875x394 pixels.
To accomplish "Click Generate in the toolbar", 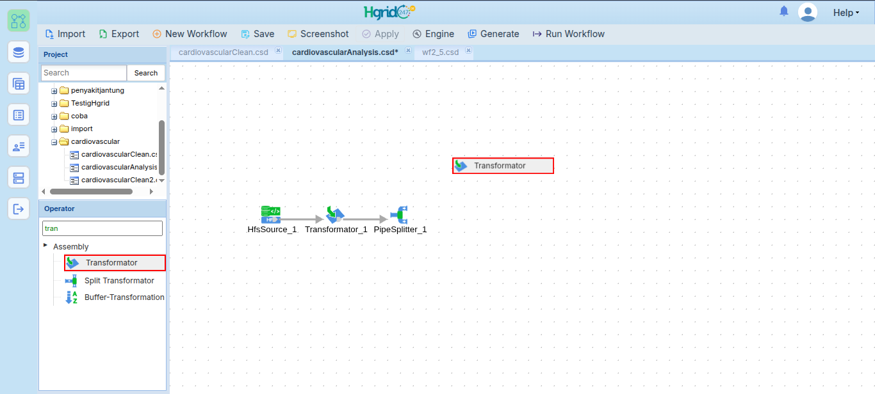I will [x=493, y=34].
